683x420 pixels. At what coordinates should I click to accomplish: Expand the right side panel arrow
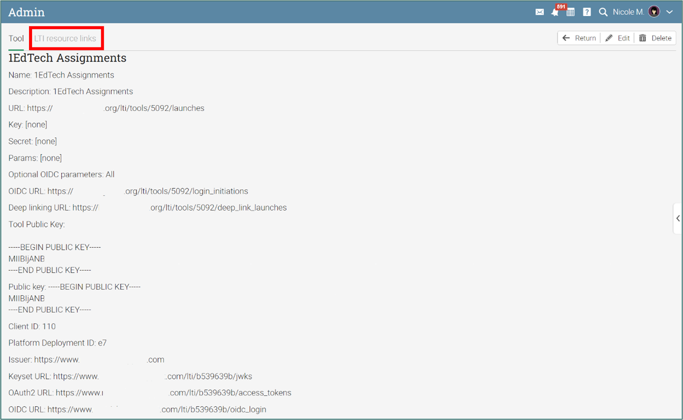click(678, 219)
